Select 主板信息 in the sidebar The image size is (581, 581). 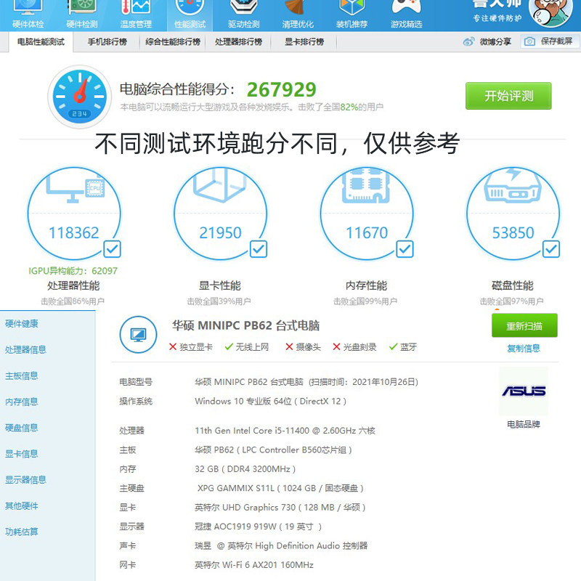coord(22,375)
